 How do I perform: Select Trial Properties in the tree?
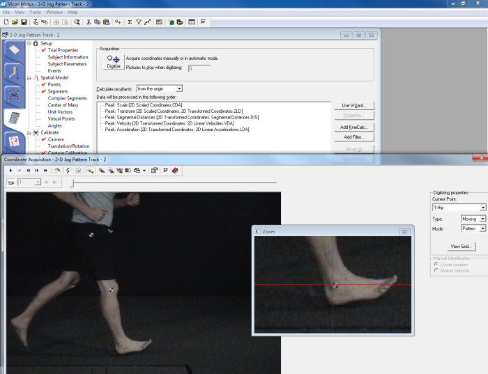point(63,50)
